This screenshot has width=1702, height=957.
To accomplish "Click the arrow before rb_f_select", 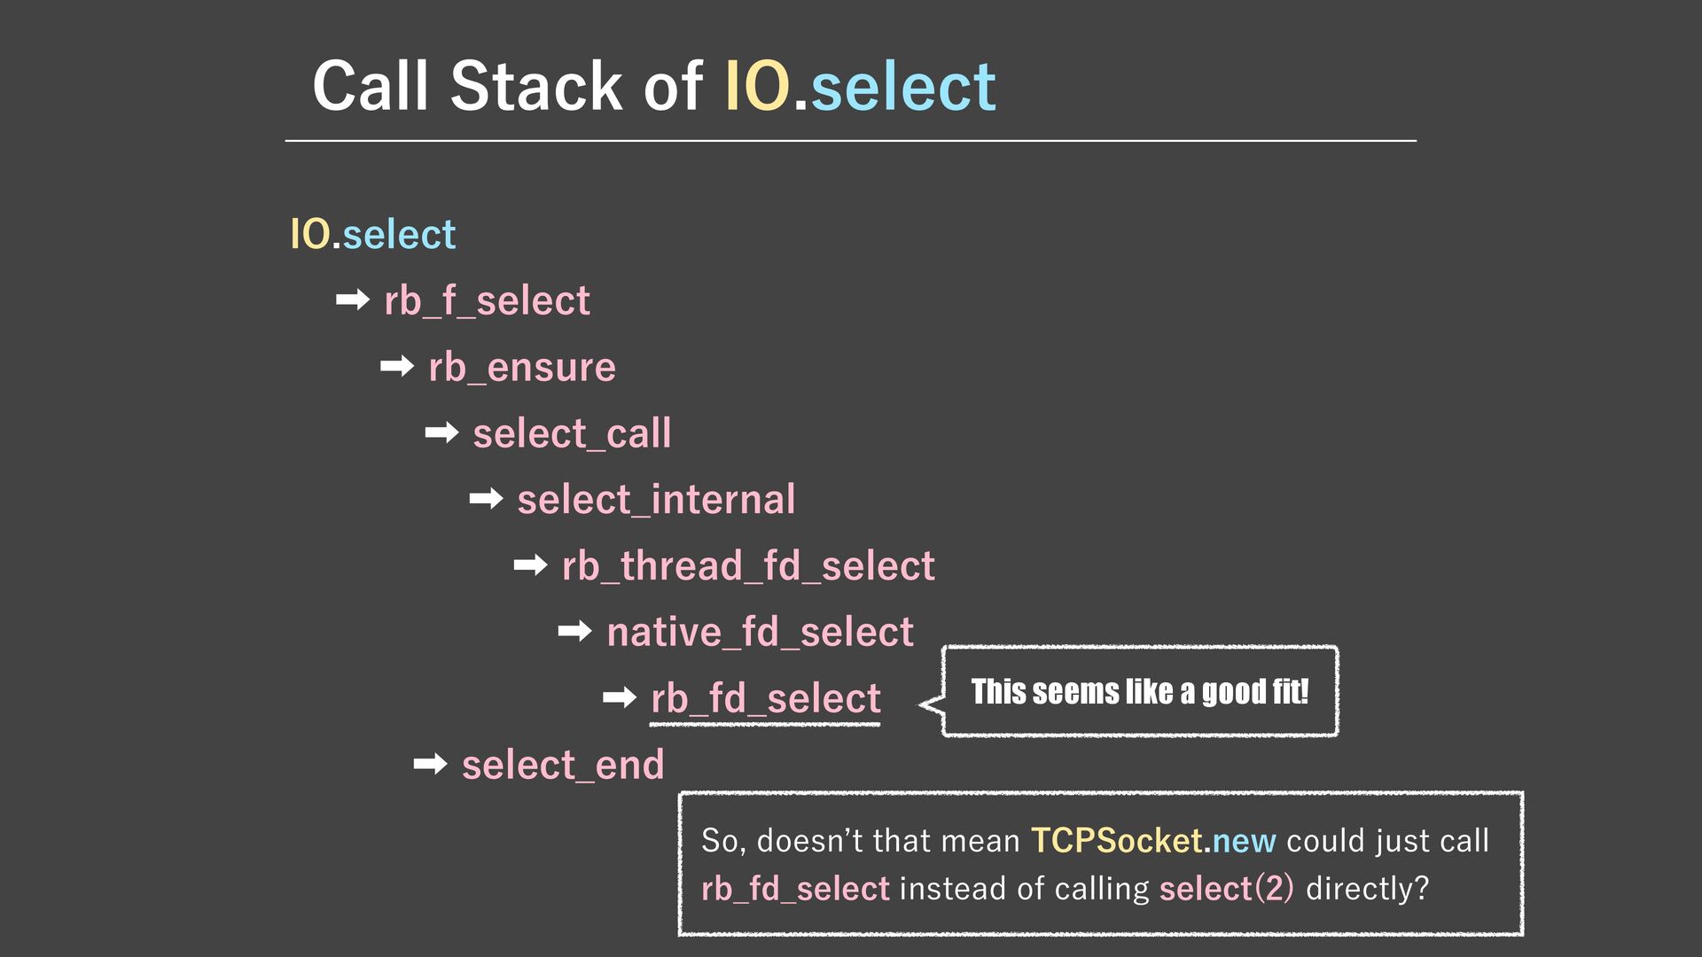I will (352, 300).
